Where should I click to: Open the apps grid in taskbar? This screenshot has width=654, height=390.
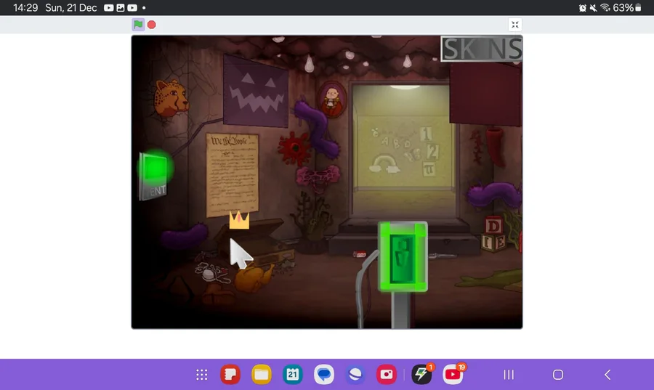202,375
